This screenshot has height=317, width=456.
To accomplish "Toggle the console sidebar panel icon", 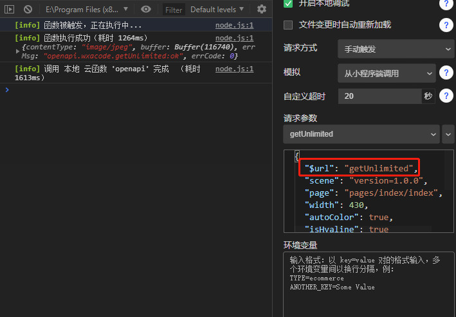I will point(9,9).
